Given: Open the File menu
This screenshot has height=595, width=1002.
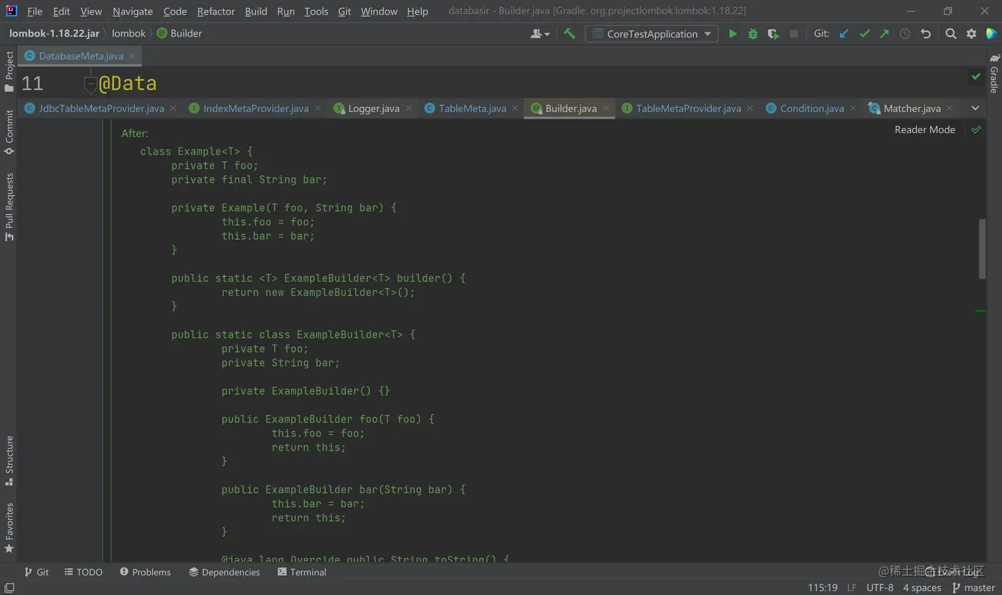Looking at the screenshot, I should point(34,11).
